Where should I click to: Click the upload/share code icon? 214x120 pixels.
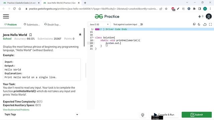[205, 24]
